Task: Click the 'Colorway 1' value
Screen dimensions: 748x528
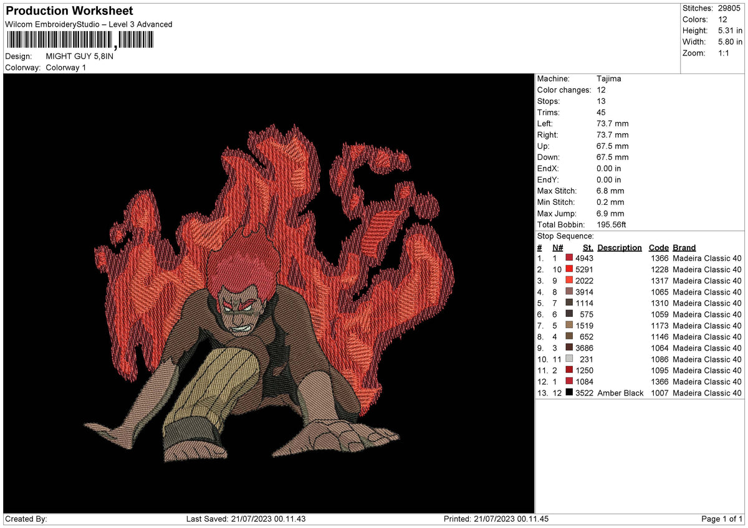Action: 66,67
